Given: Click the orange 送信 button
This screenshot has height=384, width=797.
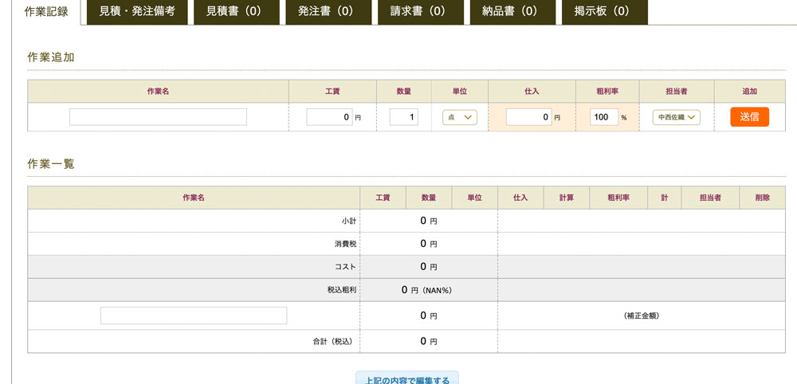Looking at the screenshot, I should [x=750, y=117].
